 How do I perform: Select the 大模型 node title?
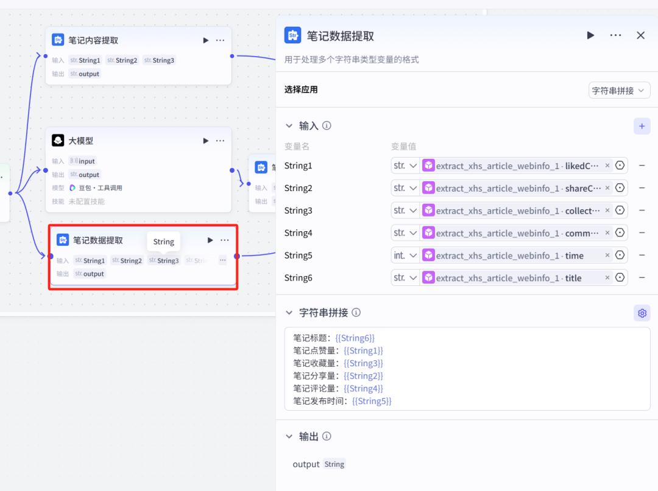(81, 141)
